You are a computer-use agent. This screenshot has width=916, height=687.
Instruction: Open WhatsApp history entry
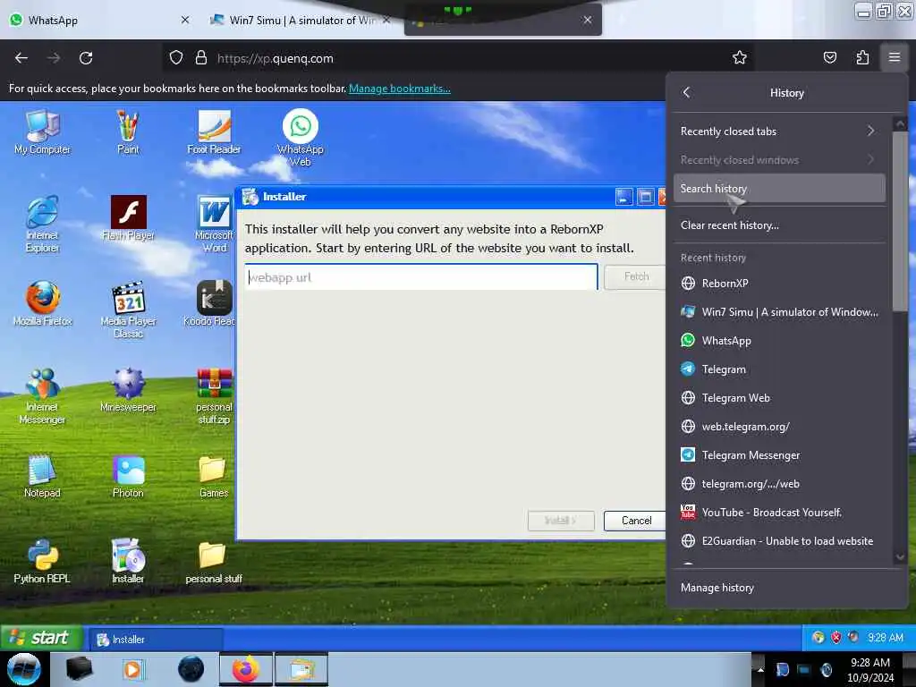(779, 340)
